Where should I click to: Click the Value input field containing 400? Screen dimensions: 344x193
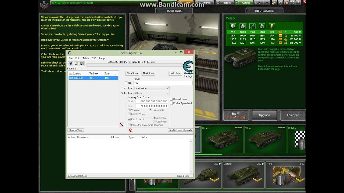click(163, 83)
